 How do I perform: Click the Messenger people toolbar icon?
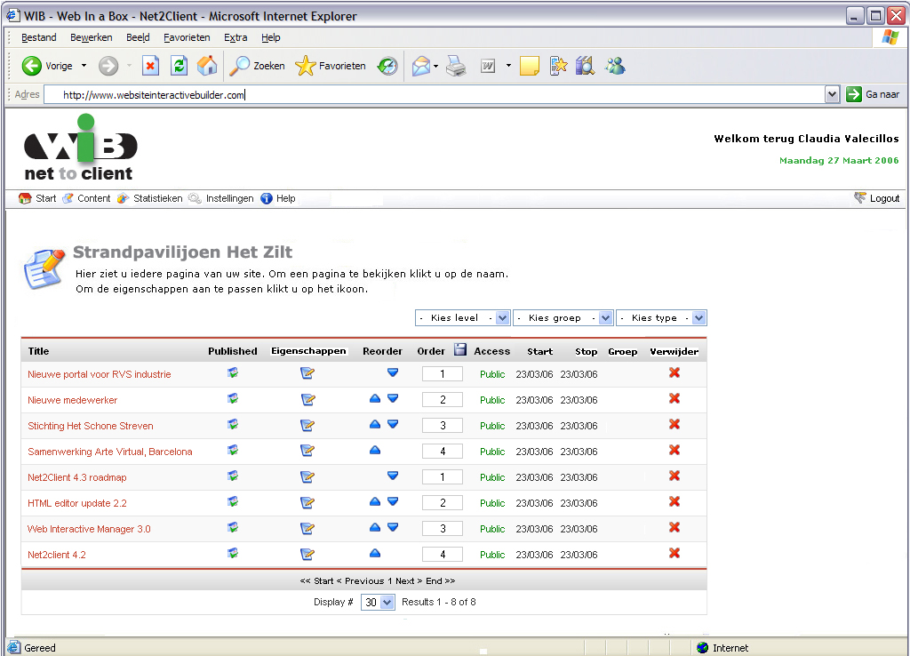tap(615, 66)
